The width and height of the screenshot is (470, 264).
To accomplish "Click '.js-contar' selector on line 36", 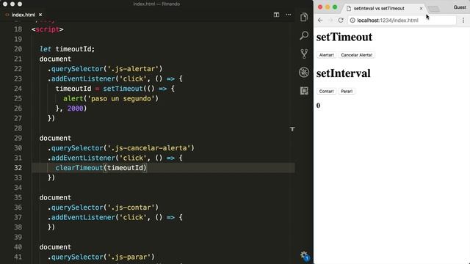I will pyautogui.click(x=131, y=208).
